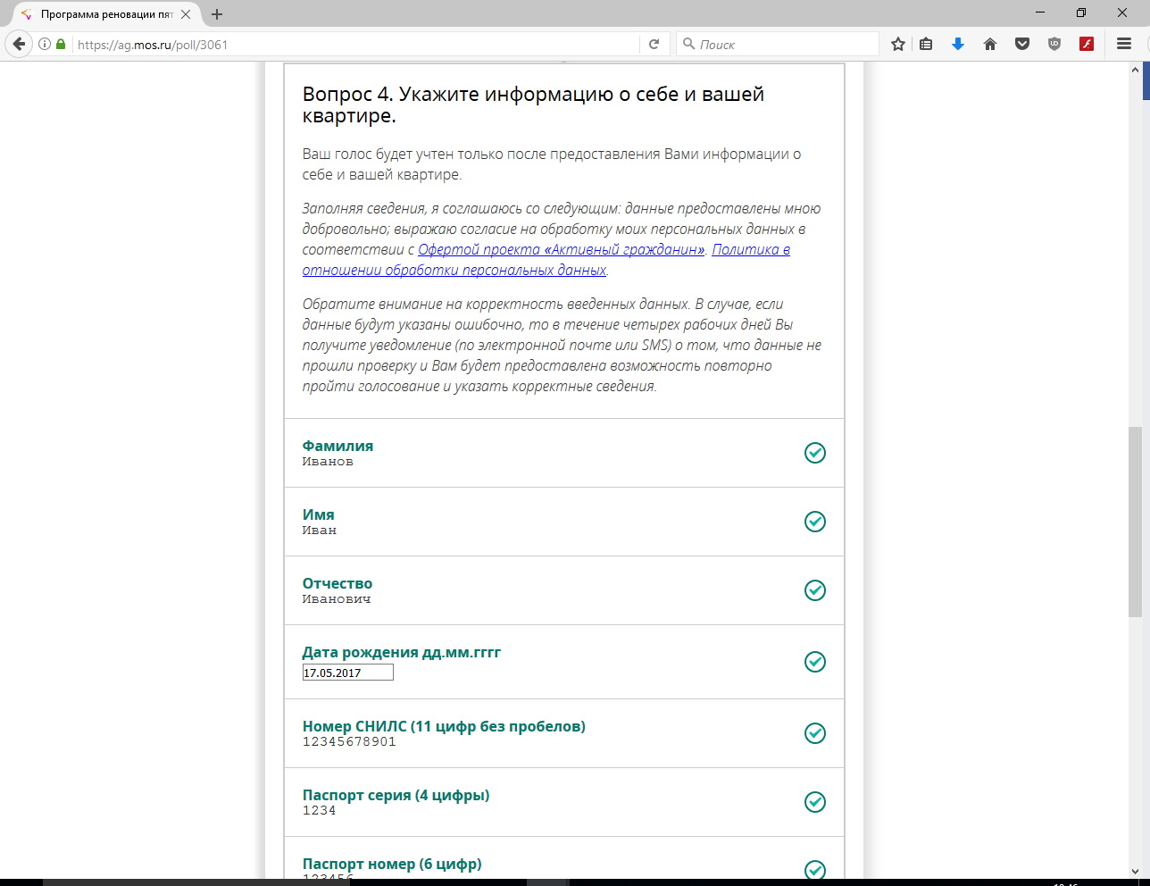The image size is (1150, 886).
Task: Select the Программа реновации browser tab
Action: point(107,14)
